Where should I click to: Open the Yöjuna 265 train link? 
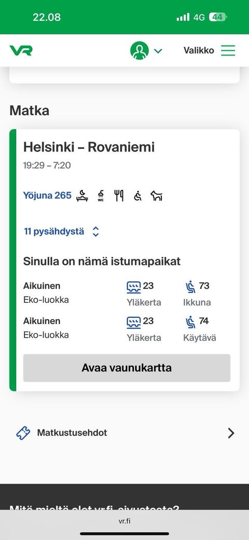(47, 196)
